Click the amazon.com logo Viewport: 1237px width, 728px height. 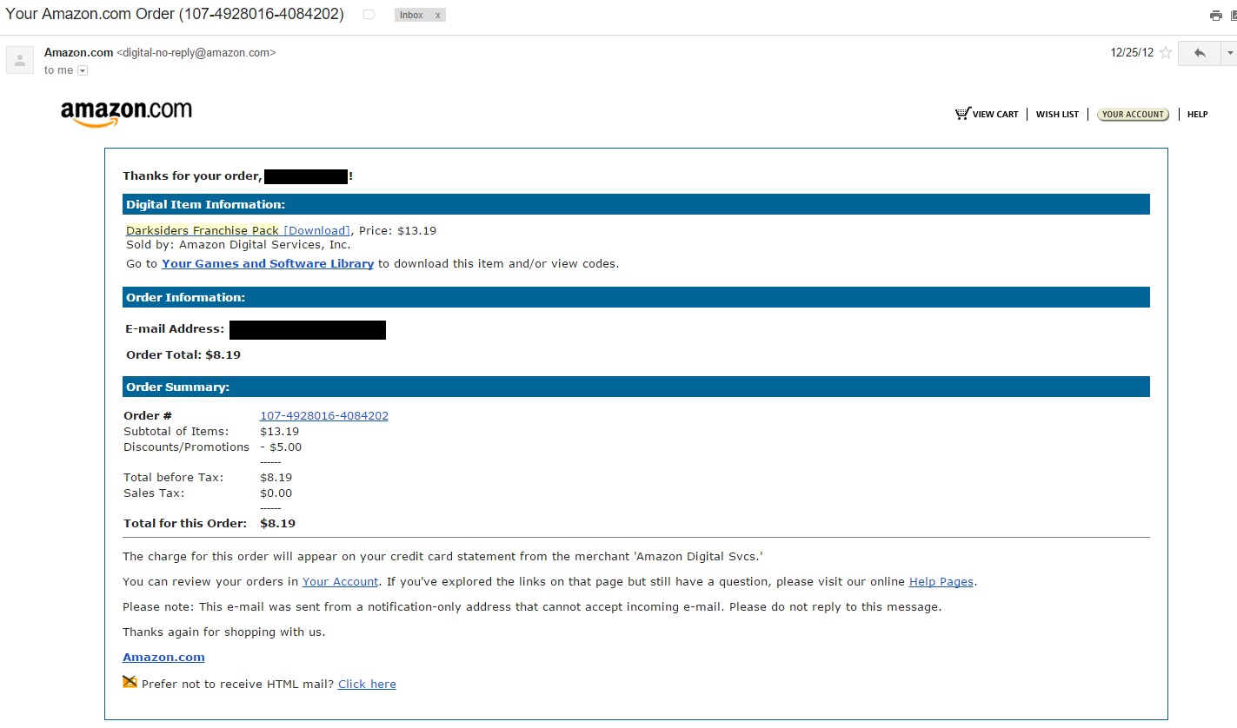click(x=126, y=113)
